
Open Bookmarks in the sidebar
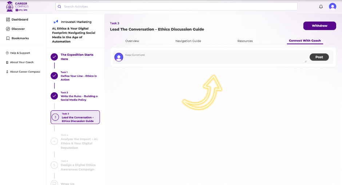[20, 38]
